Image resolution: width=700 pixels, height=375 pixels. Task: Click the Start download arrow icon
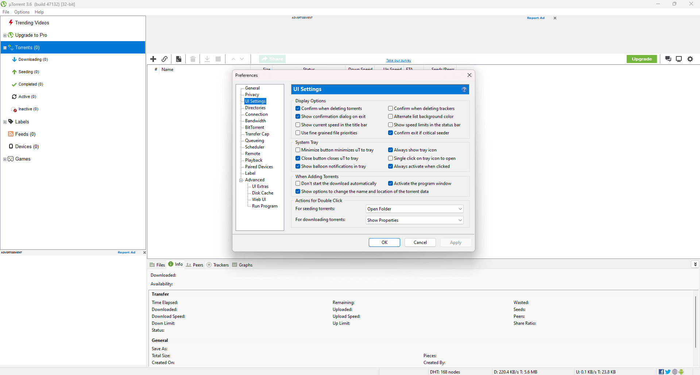tap(207, 59)
